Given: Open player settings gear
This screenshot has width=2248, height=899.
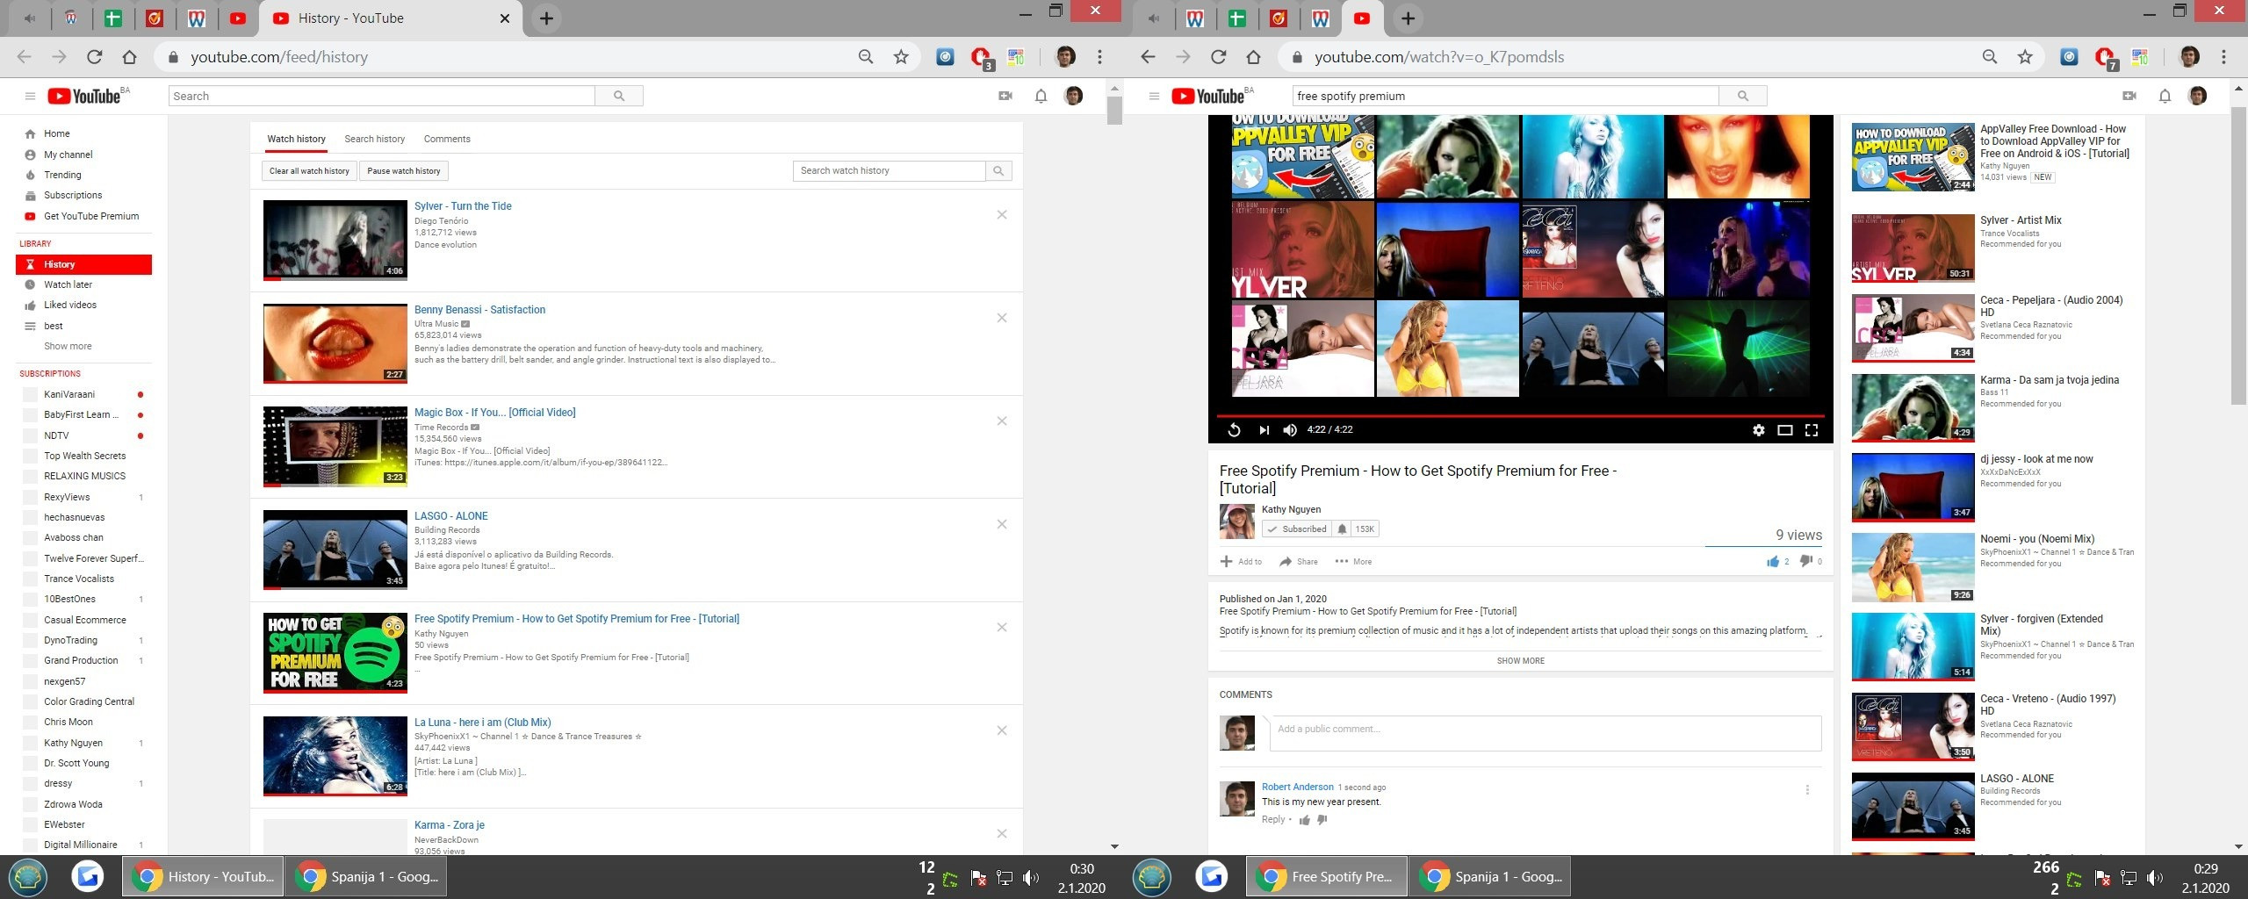Looking at the screenshot, I should (1758, 430).
